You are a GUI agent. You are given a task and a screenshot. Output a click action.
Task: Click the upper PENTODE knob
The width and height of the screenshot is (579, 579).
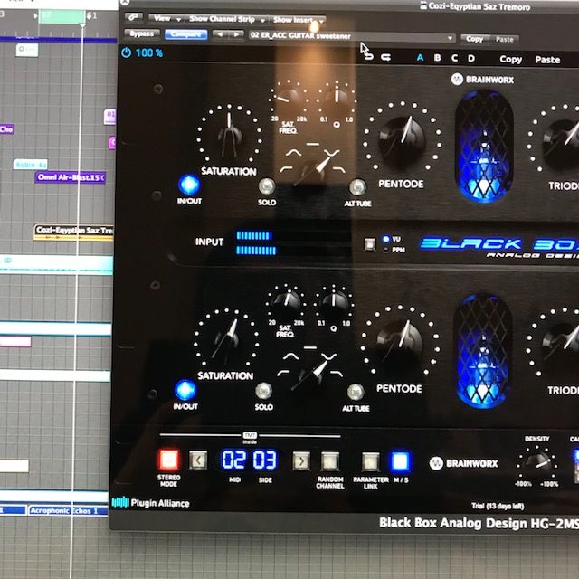(402, 137)
